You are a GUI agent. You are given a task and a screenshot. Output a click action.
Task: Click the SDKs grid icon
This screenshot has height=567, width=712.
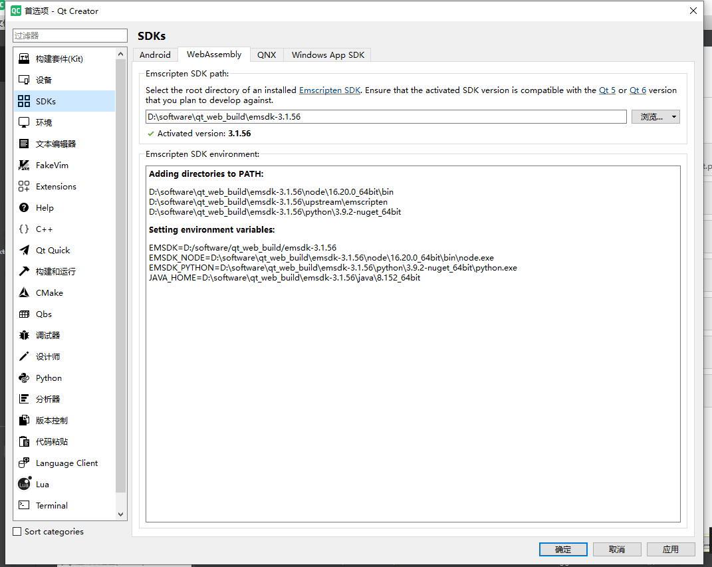click(x=24, y=101)
